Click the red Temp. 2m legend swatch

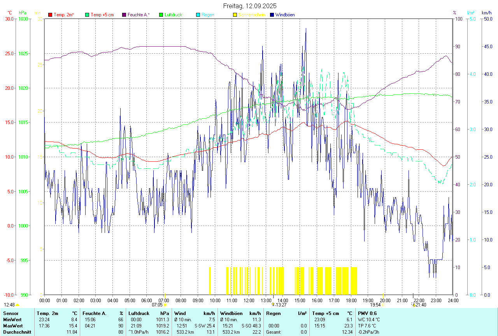(x=50, y=15)
